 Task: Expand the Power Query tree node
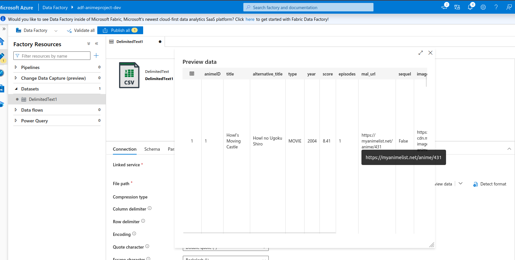[x=16, y=120]
